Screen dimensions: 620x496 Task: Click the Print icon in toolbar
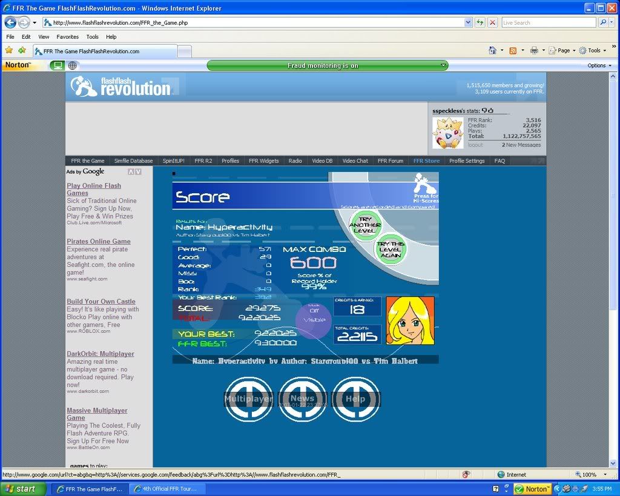[x=534, y=50]
